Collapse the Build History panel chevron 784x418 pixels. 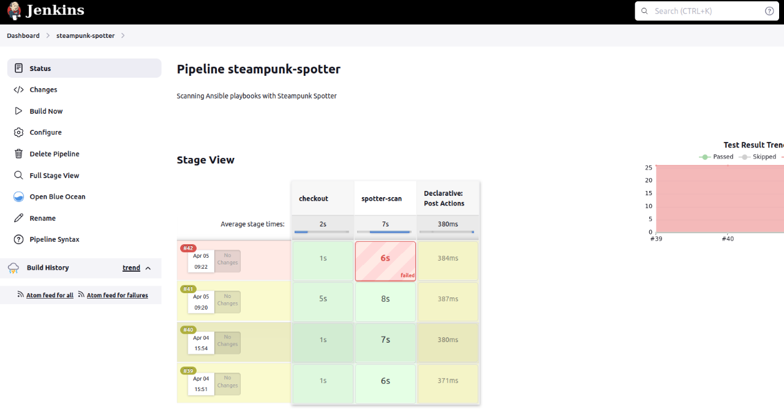coord(148,268)
